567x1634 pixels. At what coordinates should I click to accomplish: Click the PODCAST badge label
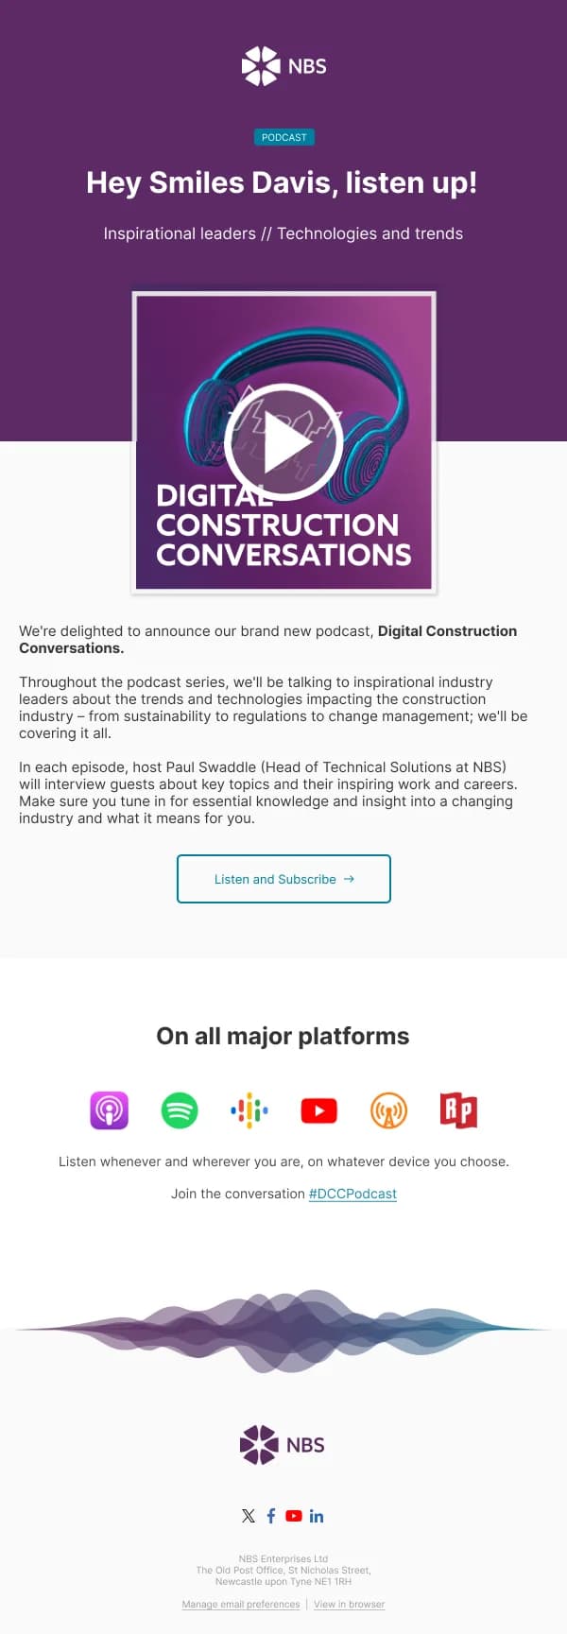coord(283,137)
